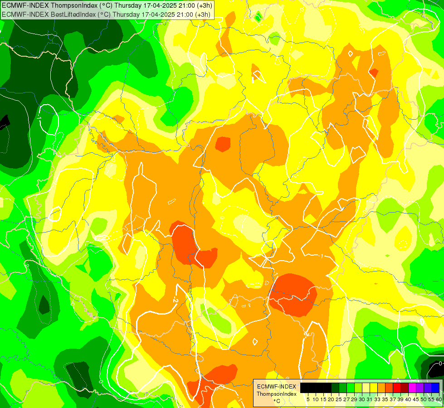444x408 pixels.
Task: Click the legend scale value '20'
Action: pos(331,399)
